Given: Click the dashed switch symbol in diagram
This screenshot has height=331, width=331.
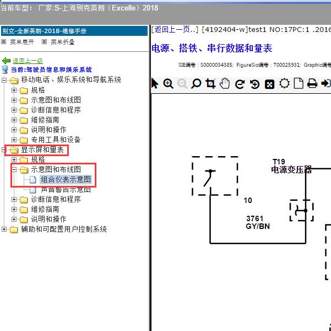Looking at the screenshot, I should point(215,176).
